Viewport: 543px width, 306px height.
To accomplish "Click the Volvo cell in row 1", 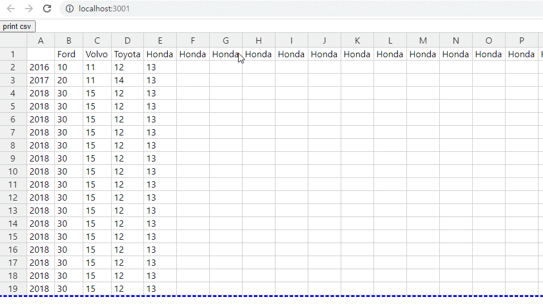I will pyautogui.click(x=97, y=54).
